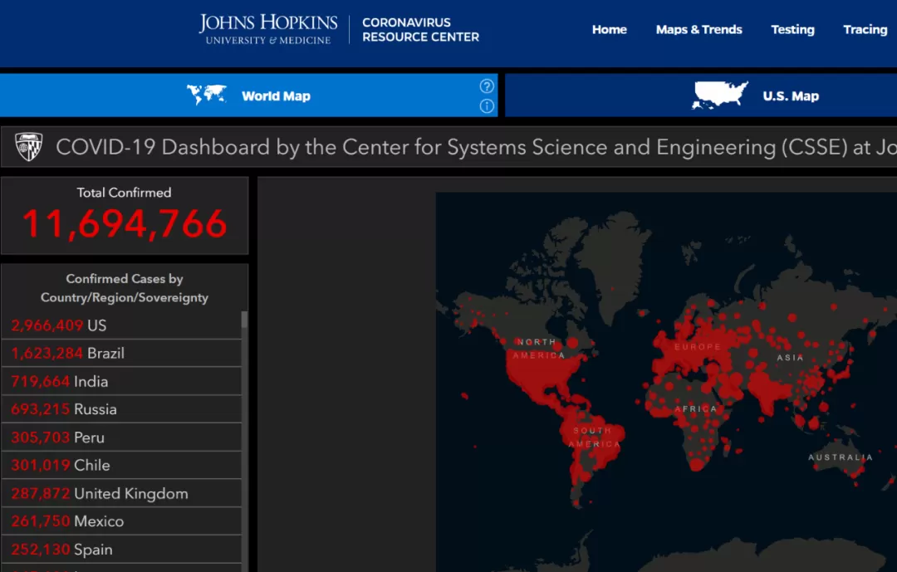Select the India row in cases list
897x572 pixels.
click(x=121, y=382)
